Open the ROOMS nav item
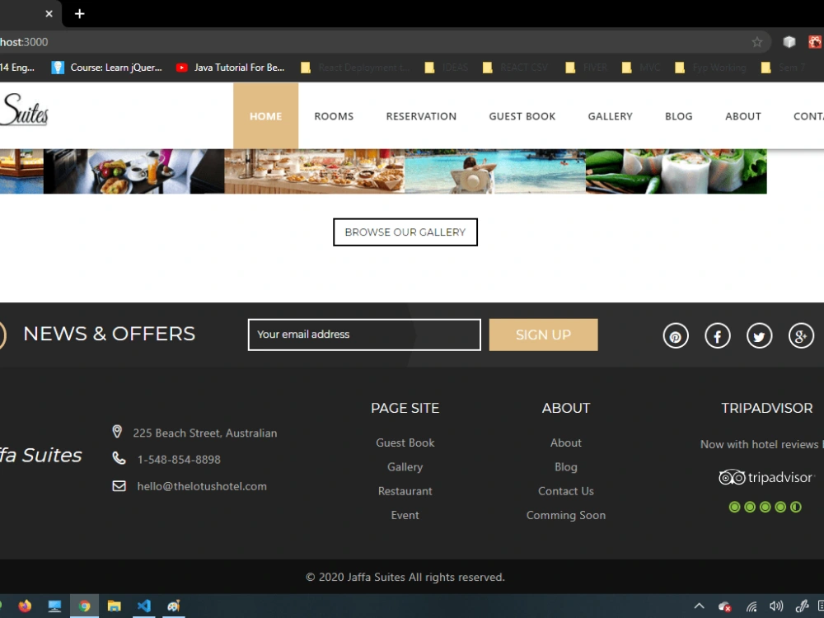 coord(334,116)
